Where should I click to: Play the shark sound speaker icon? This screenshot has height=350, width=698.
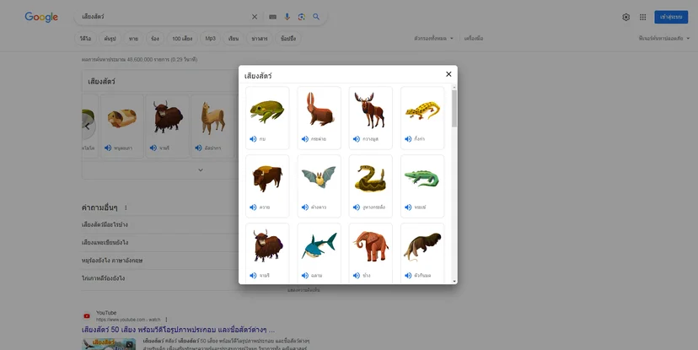305,275
